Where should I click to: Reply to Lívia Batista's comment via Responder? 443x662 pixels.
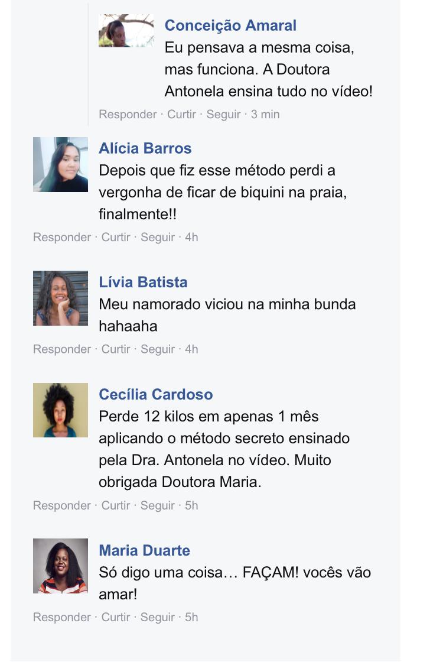click(x=62, y=349)
